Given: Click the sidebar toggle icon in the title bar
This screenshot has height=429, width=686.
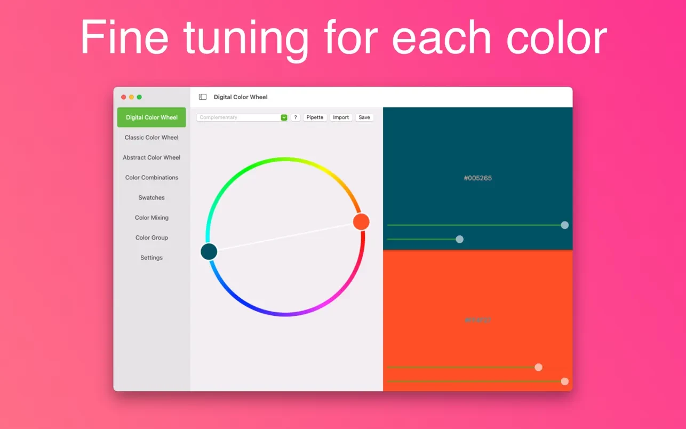Looking at the screenshot, I should [202, 97].
